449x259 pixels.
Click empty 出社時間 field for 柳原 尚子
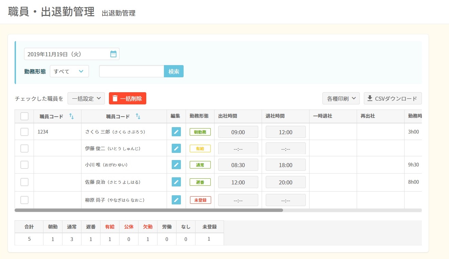click(x=238, y=200)
